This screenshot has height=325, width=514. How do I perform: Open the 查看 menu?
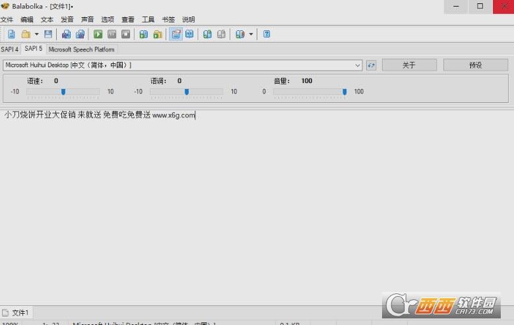point(128,20)
